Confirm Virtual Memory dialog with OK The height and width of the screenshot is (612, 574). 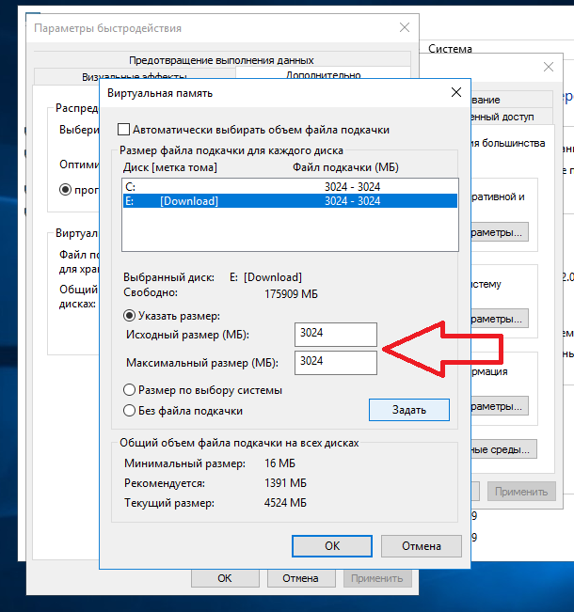(x=332, y=546)
